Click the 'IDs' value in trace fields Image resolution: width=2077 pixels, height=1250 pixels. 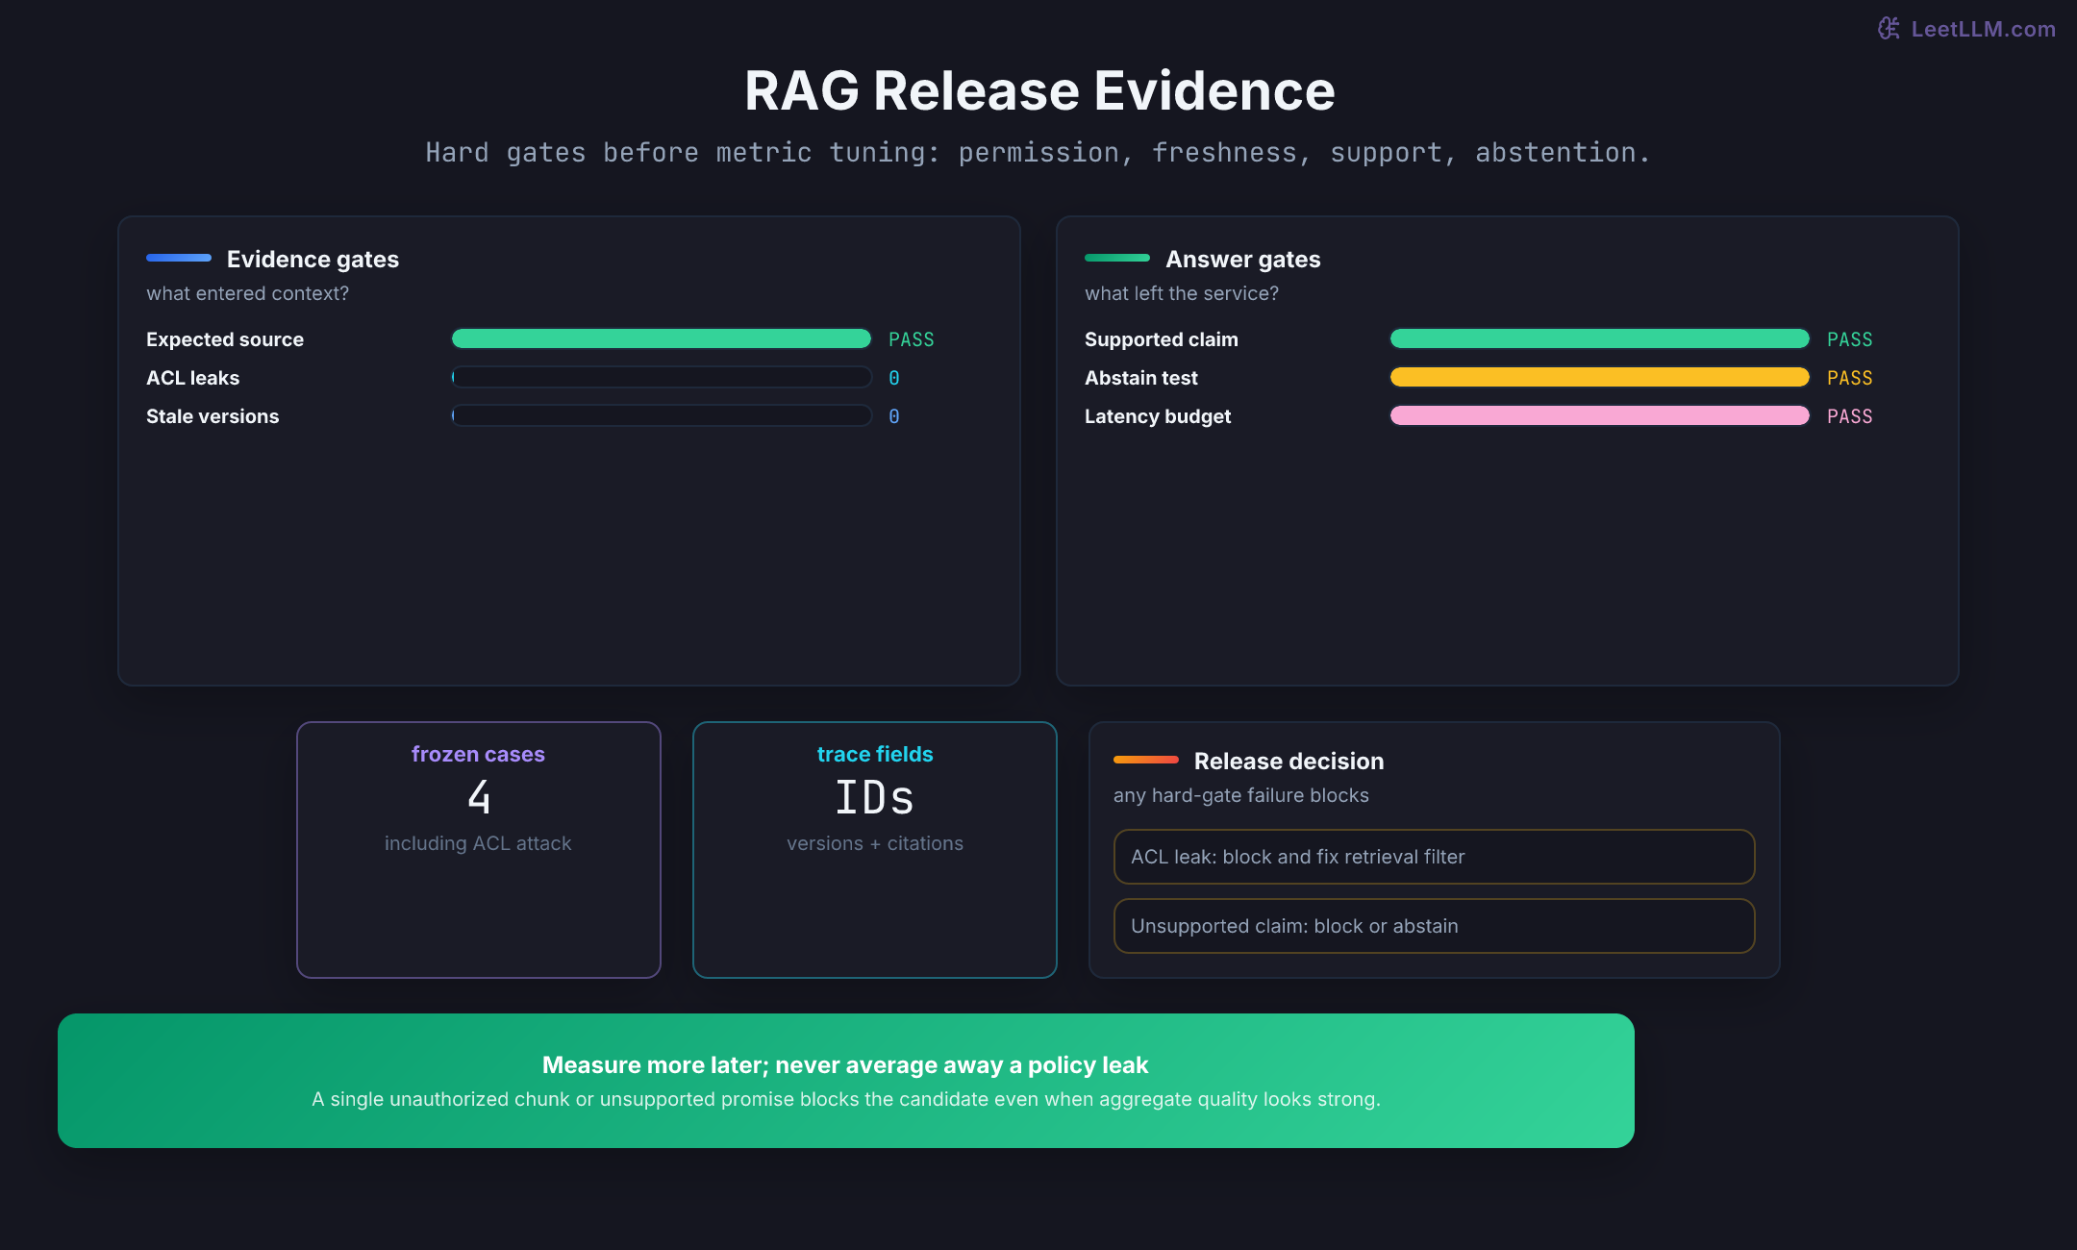click(875, 797)
